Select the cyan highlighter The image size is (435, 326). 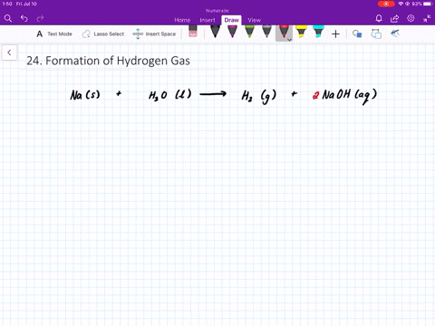[x=318, y=32]
